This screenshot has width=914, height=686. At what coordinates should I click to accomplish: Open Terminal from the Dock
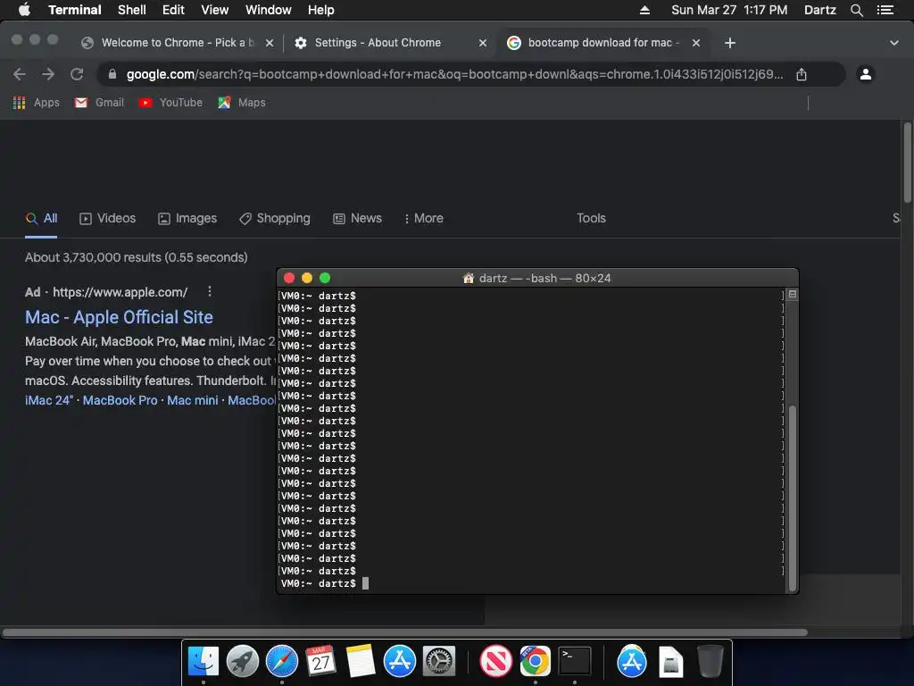575,661
